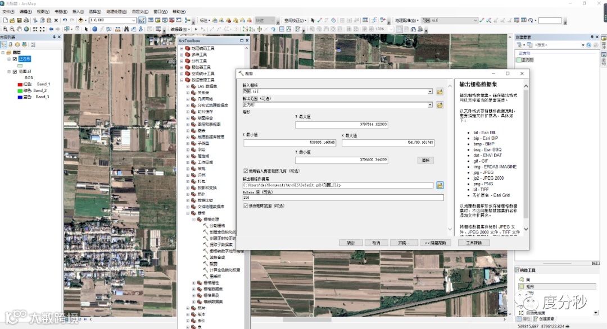Click the Undo arrow in toolbar
Viewport: 607px width, 329px height.
tap(65, 20)
